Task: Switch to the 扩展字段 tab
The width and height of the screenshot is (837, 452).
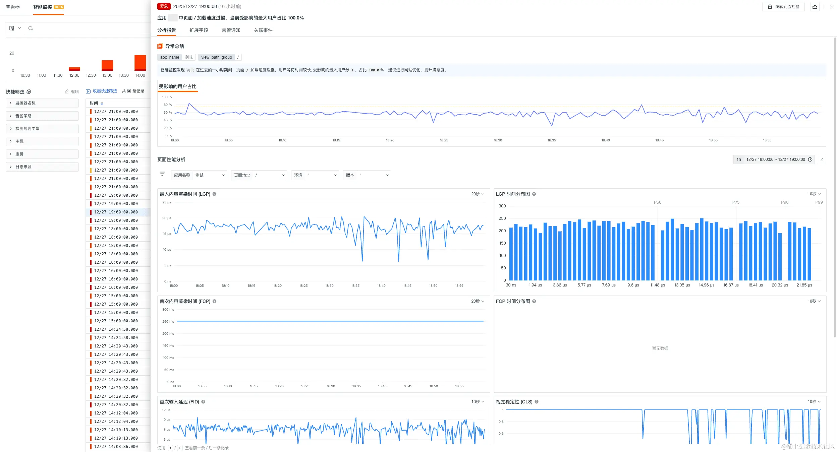Action: [199, 30]
